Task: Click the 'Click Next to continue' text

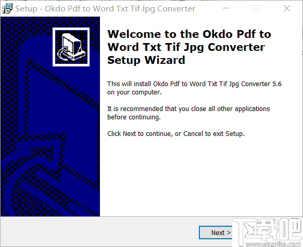Action: 176,134
